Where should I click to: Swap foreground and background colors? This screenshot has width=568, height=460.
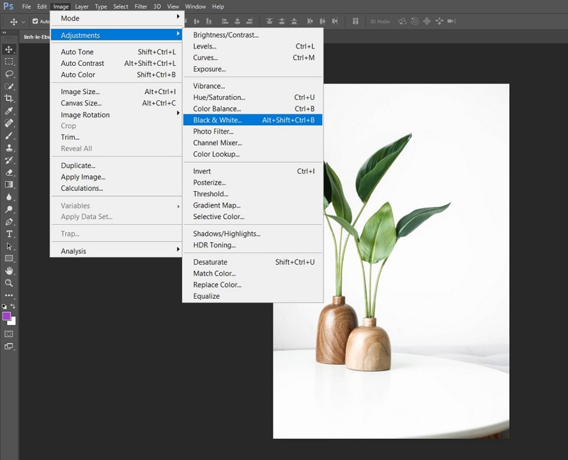point(13,306)
